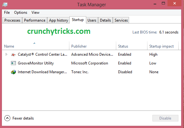Image resolution: width=184 pixels, height=128 pixels.
Task: Click the None startup impact cell
Action: pos(154,72)
